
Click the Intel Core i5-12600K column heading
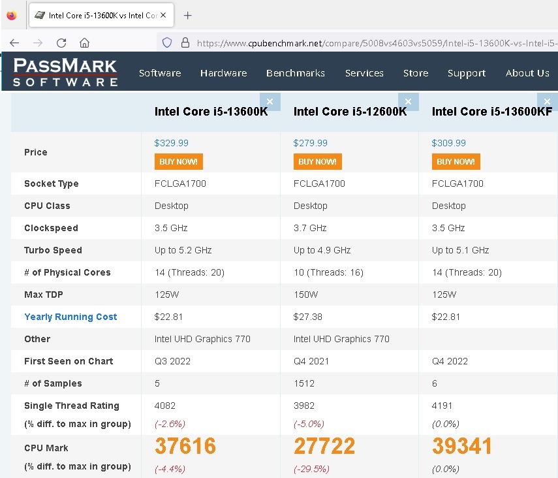point(350,112)
